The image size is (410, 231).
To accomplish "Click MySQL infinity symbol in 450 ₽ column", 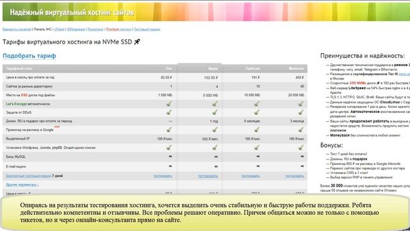I will [302, 157].
